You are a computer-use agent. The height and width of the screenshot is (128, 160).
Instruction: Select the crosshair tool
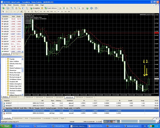pos(7,12)
